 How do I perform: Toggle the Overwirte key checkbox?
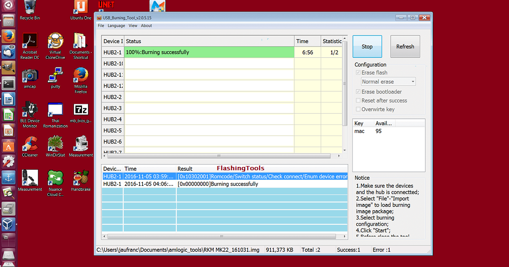coord(358,109)
